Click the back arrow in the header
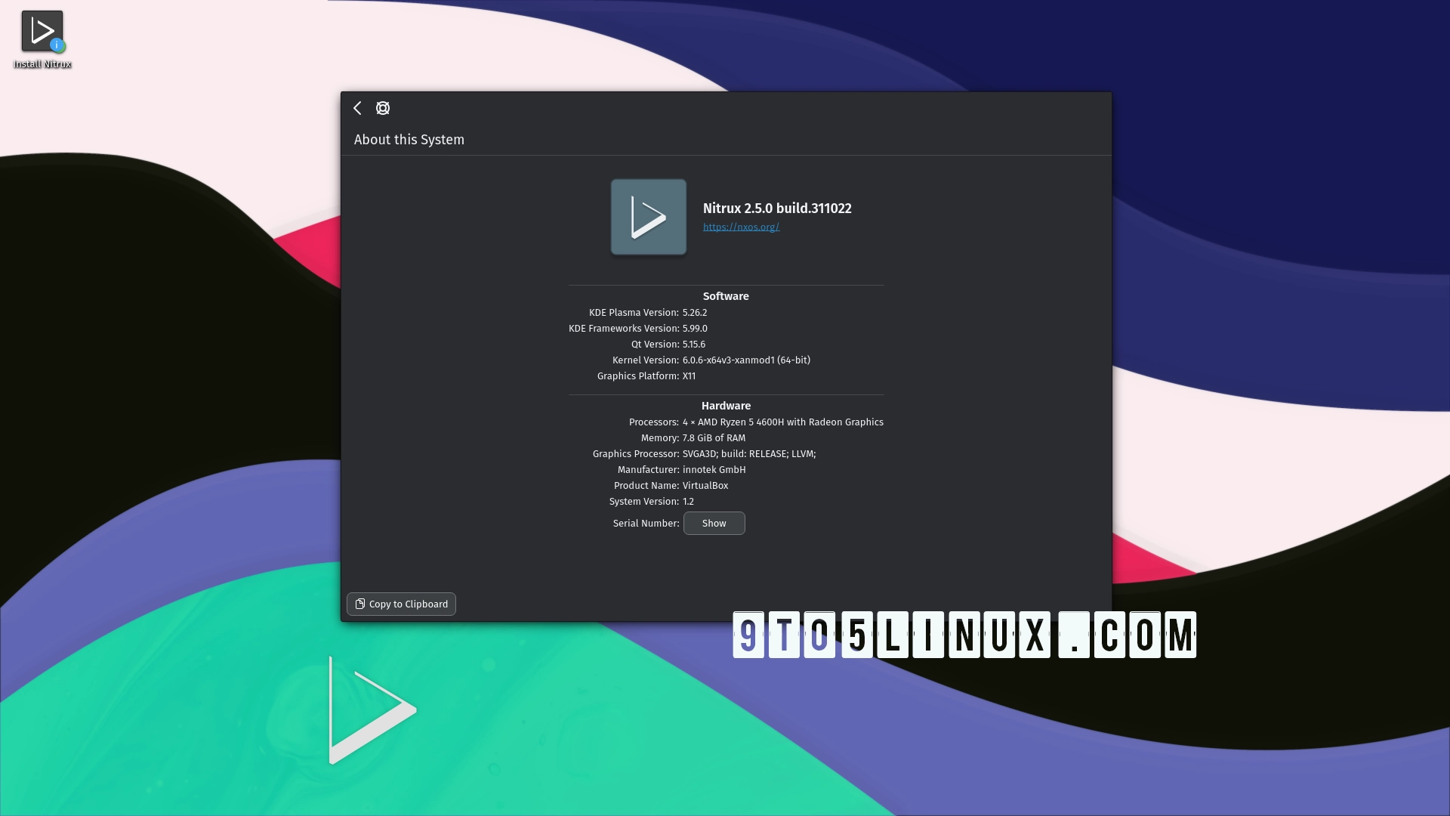Screen dimensions: 1450x816 (x=358, y=108)
